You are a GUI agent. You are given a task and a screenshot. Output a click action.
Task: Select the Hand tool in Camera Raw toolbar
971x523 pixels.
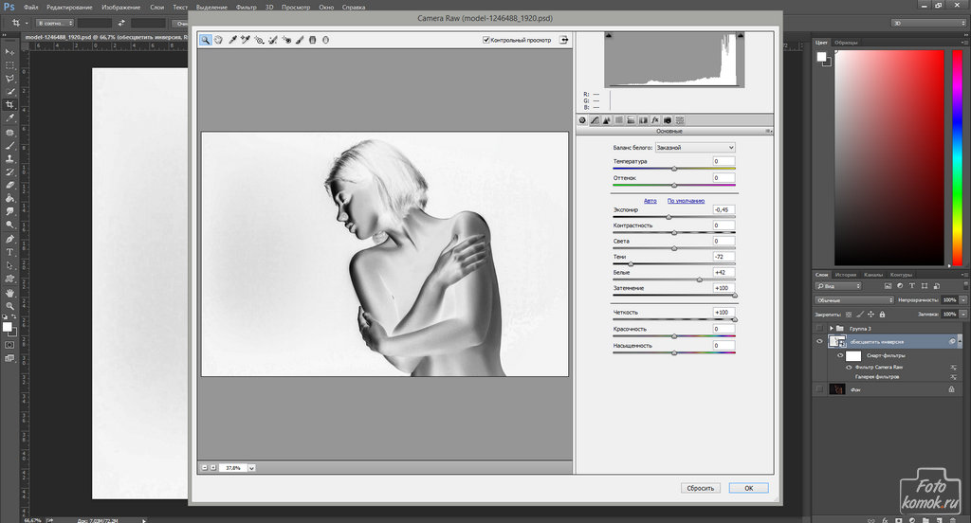pos(218,40)
